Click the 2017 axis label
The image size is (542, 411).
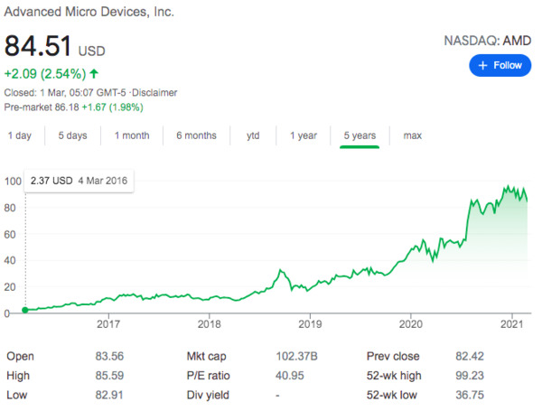click(108, 324)
